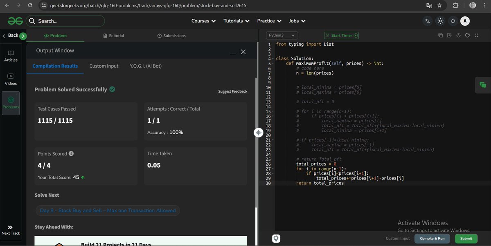491x246 pixels.
Task: Go Back to the track
Action: (10, 35)
